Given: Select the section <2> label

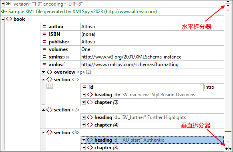Looking at the screenshot, I should [x=67, y=110].
